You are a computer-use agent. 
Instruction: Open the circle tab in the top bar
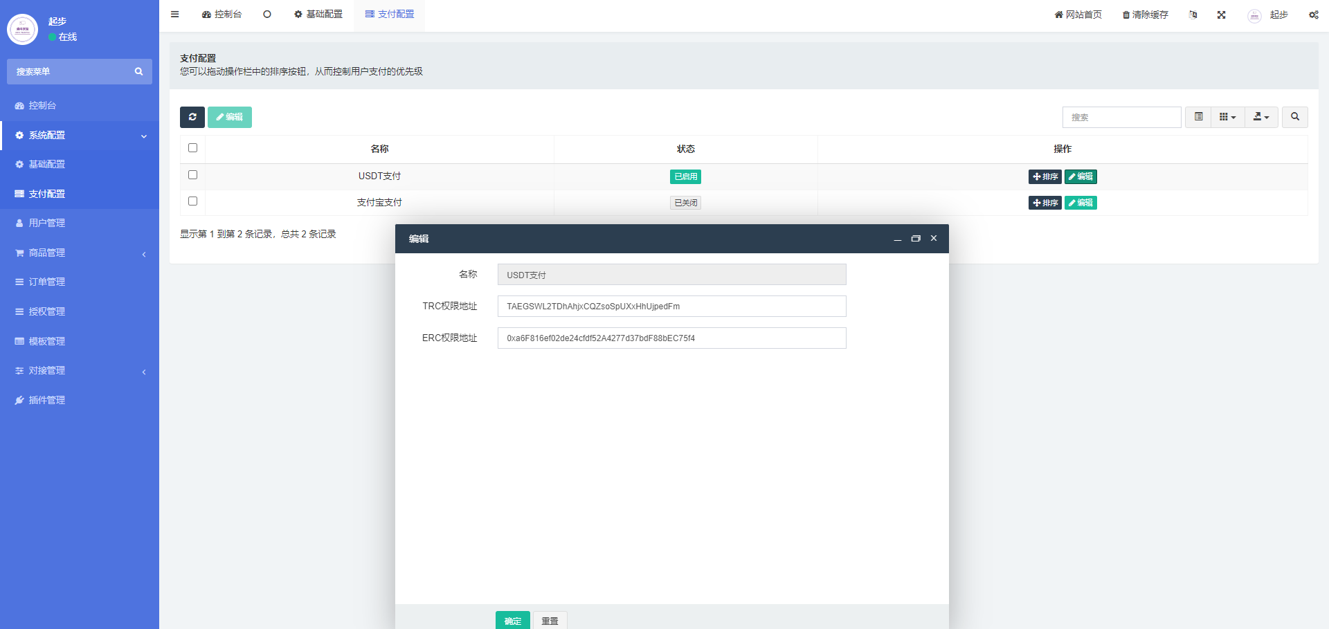click(267, 15)
